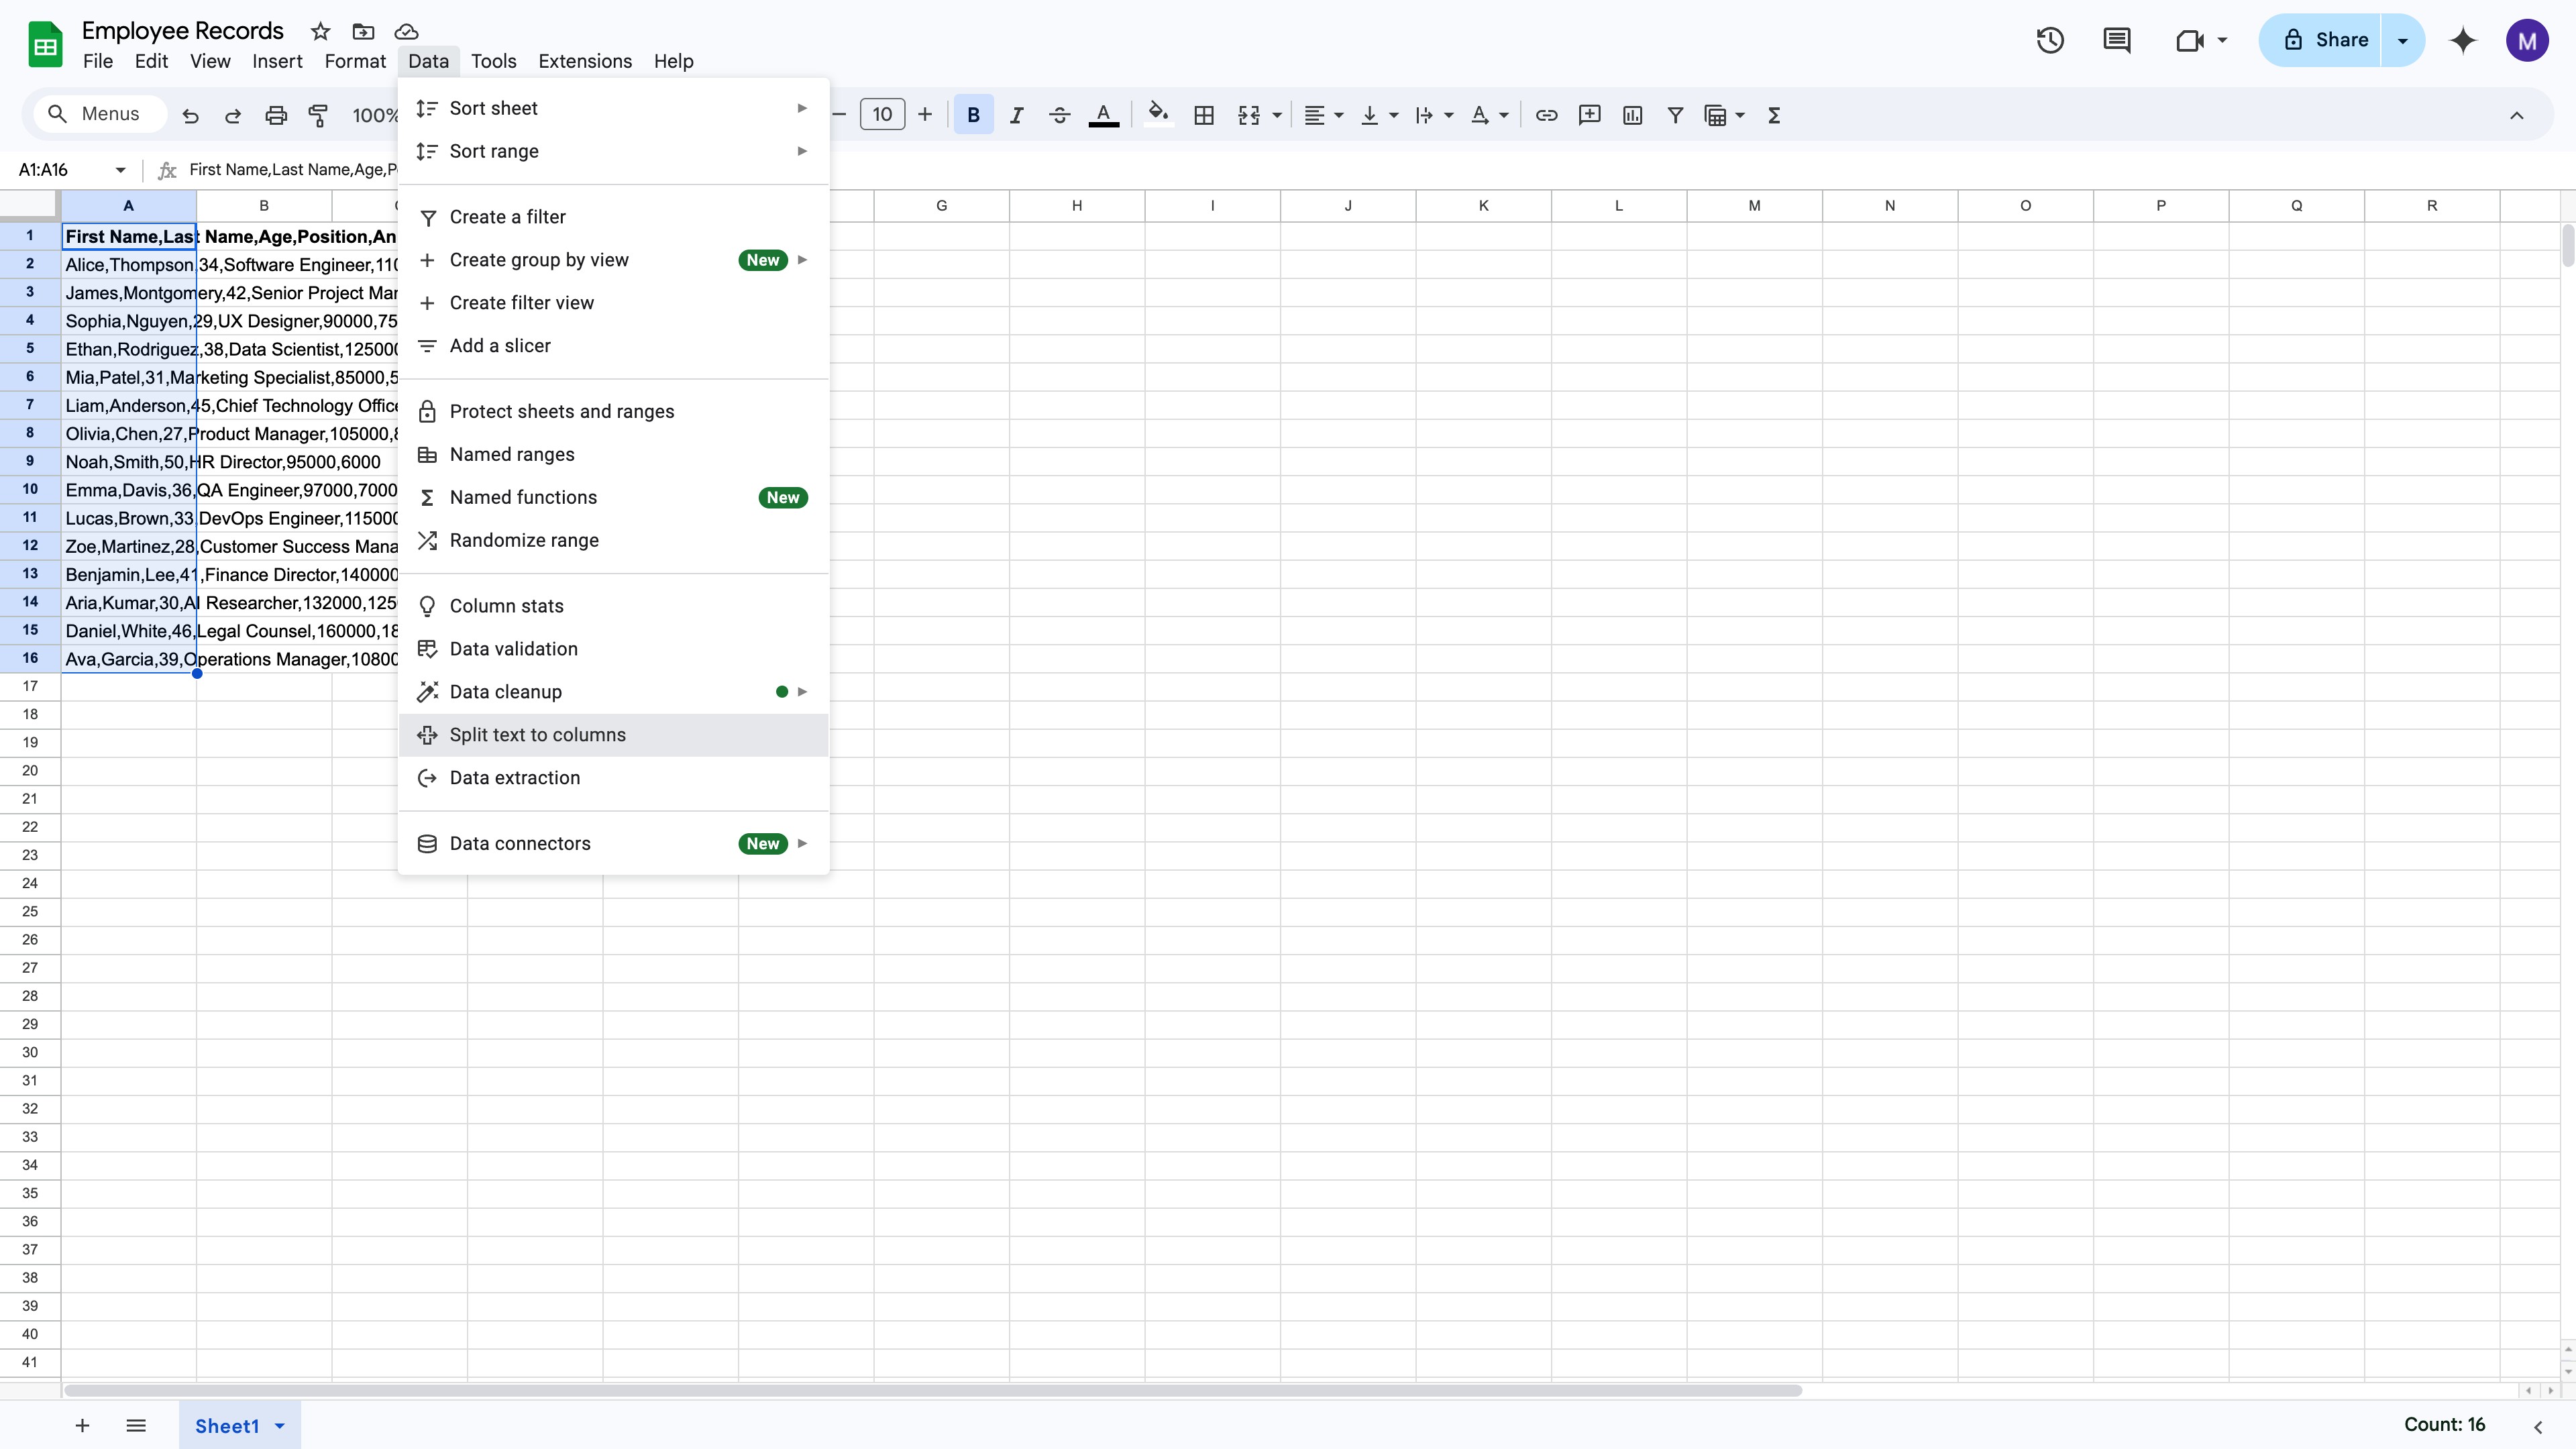Open the Insert menu
2576x1449 pixels.
tap(277, 61)
